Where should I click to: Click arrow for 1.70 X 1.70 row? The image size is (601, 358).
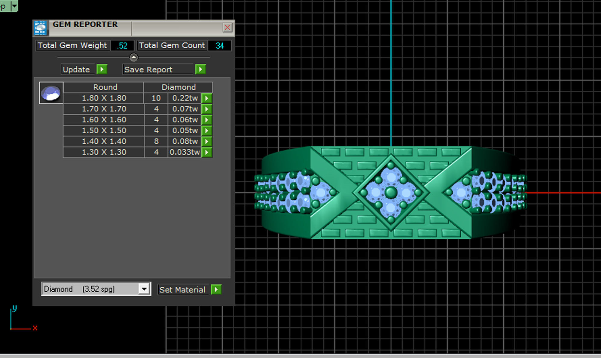click(207, 109)
